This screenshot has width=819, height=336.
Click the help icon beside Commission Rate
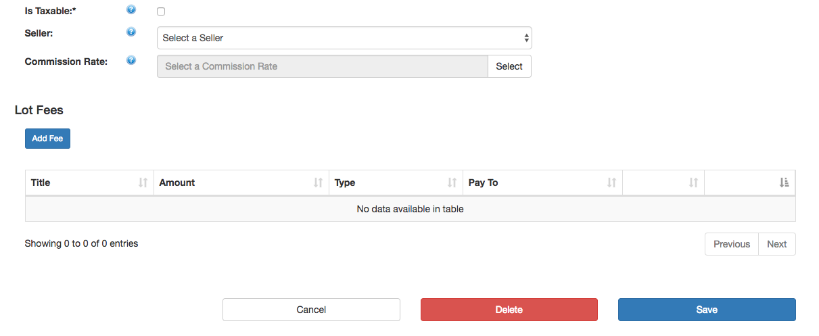(131, 60)
